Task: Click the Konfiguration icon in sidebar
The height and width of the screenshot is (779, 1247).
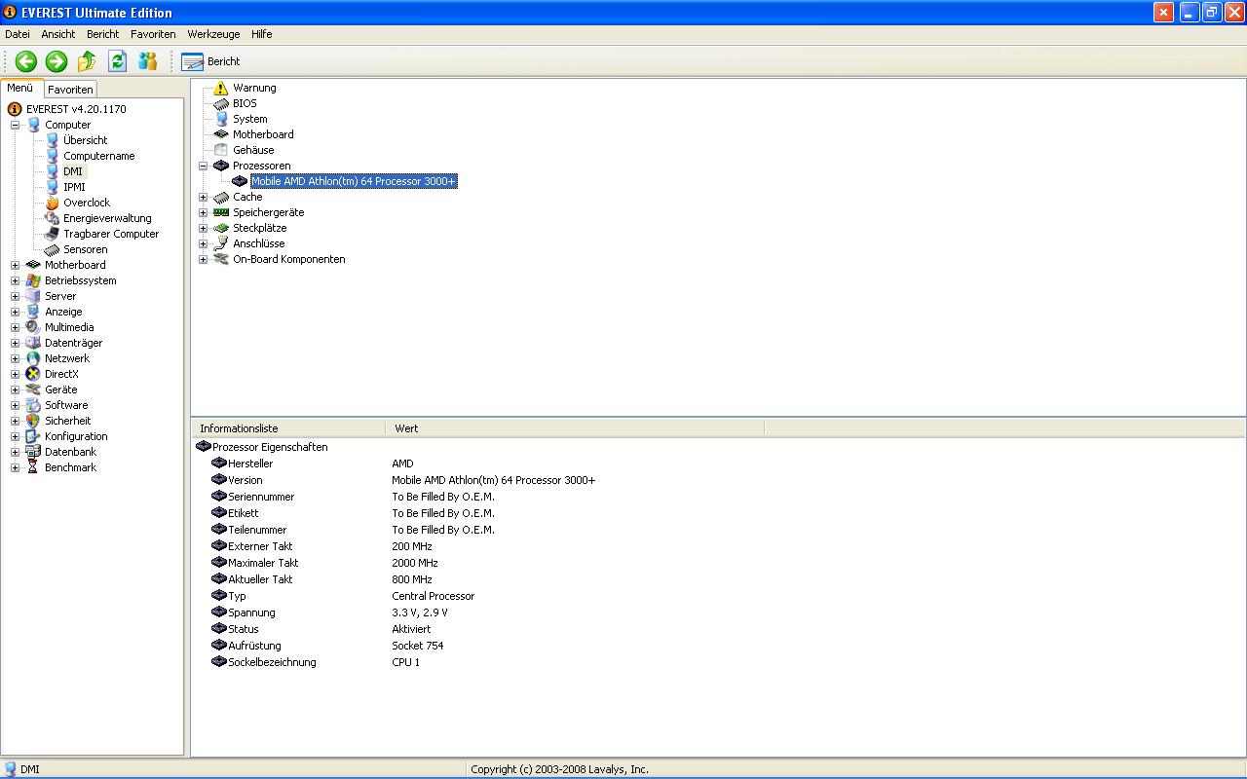Action: [33, 436]
